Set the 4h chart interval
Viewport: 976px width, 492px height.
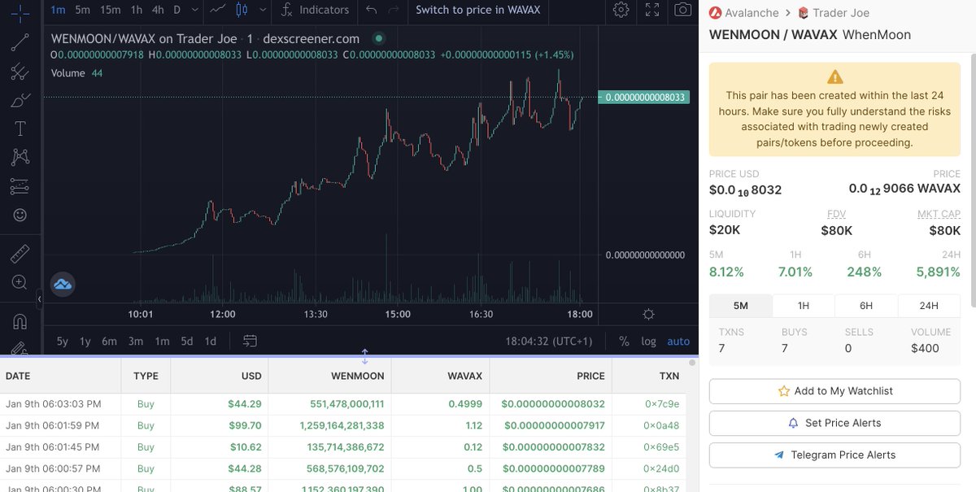pos(158,10)
